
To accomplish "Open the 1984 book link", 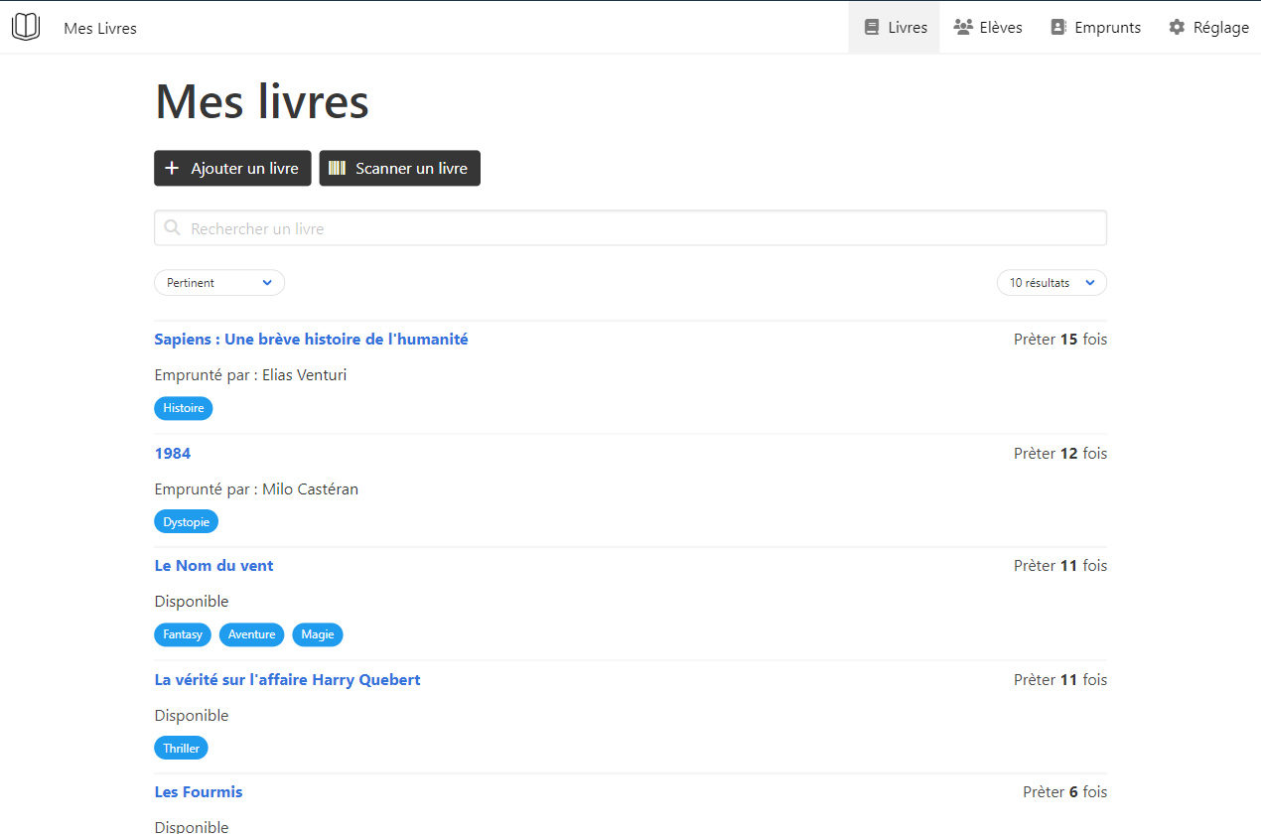I will [x=173, y=454].
